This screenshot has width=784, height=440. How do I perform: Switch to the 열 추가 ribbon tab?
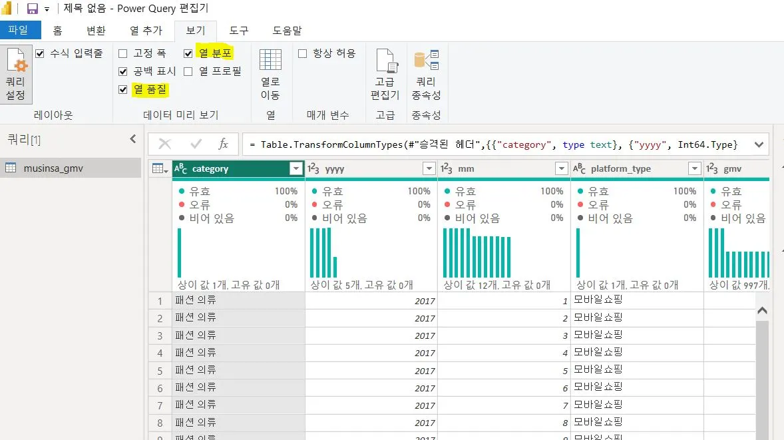(x=146, y=31)
